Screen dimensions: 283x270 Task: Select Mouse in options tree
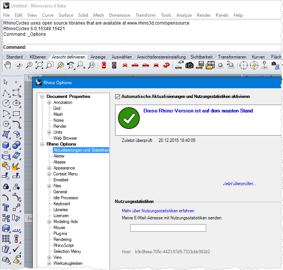pos(59,228)
